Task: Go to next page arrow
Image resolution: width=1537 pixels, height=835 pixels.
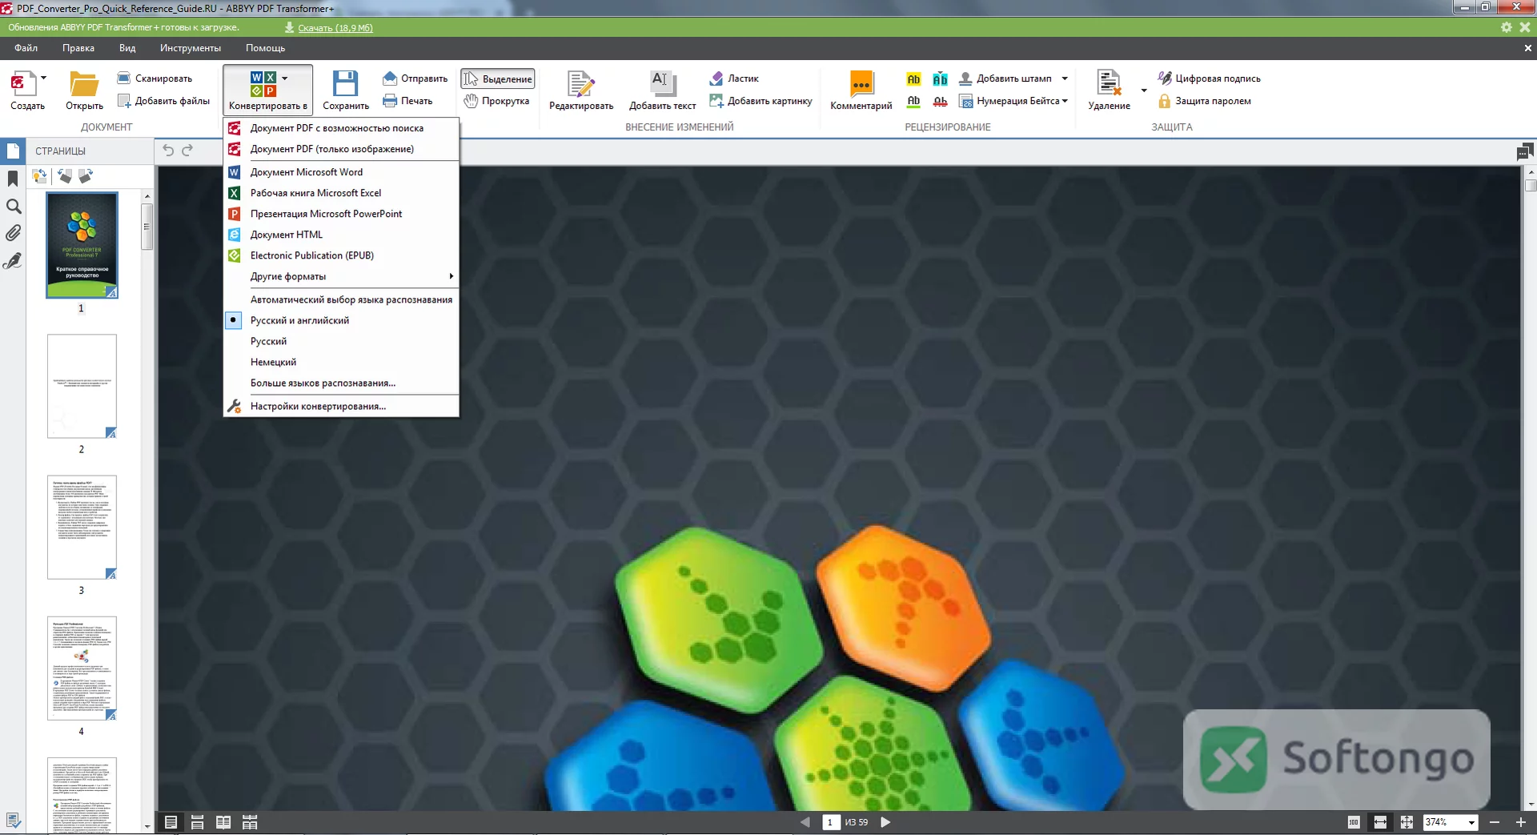Action: (885, 822)
